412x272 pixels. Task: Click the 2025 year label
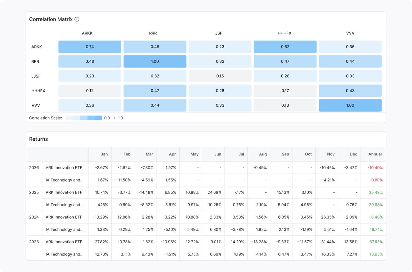34,192
